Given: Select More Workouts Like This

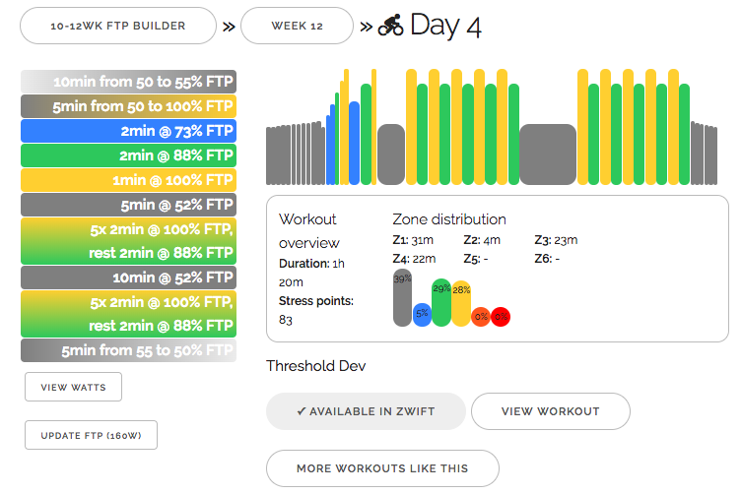Looking at the screenshot, I should [382, 468].
